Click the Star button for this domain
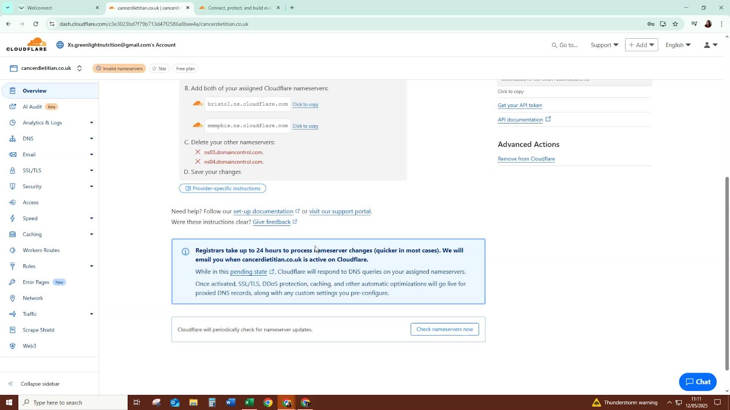The height and width of the screenshot is (410, 730). point(159,68)
